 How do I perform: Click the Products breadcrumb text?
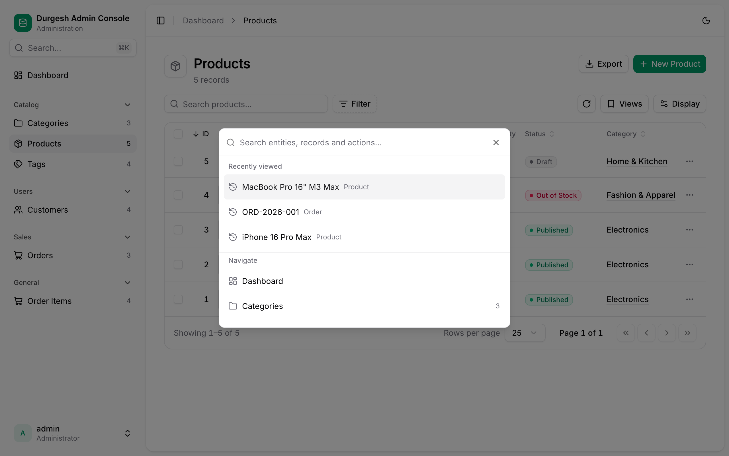tap(260, 21)
